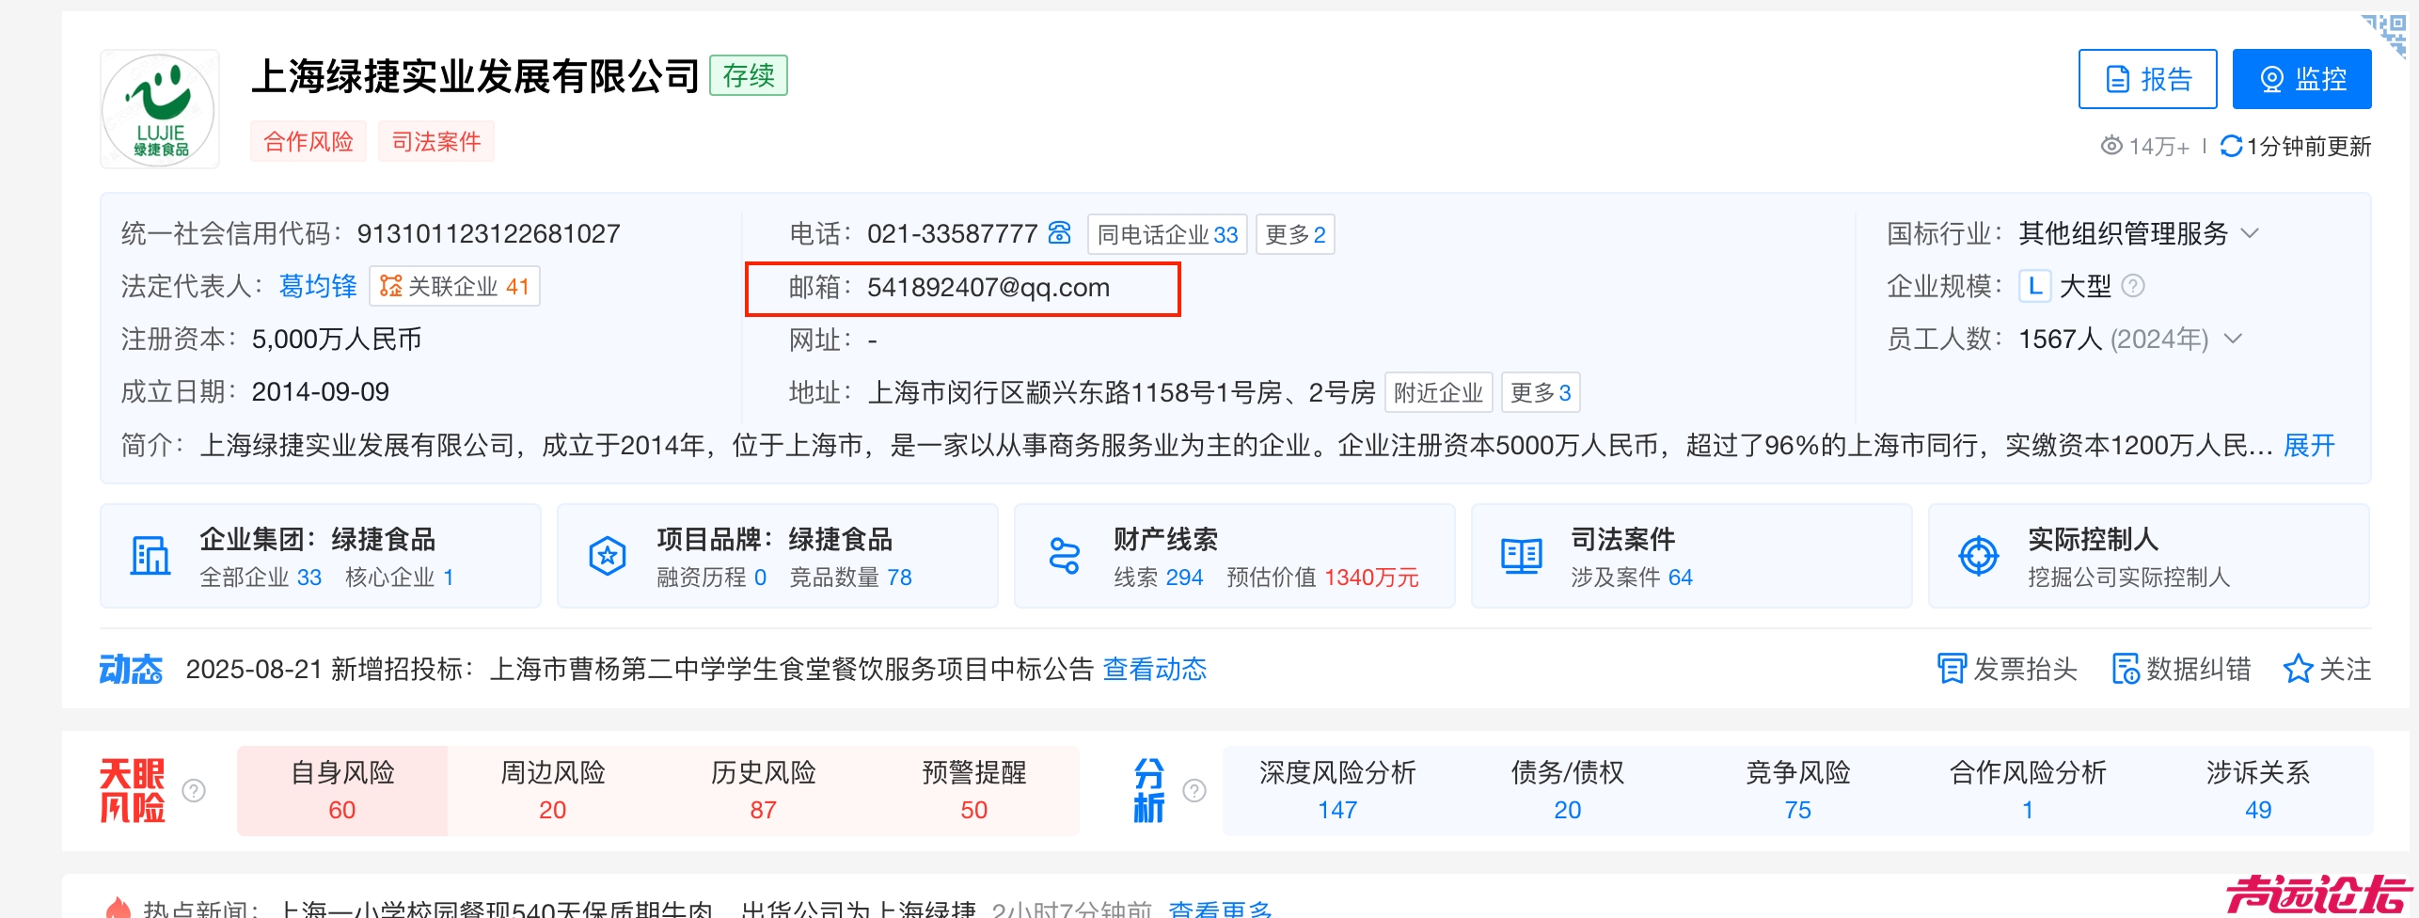
Task: Open 全部企业 33 link
Action: (x=261, y=577)
